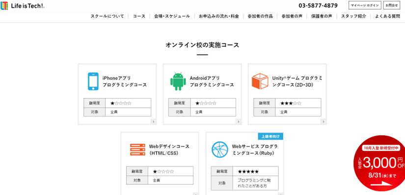Open Androidアプリ プログラミングコース title

tap(212, 81)
